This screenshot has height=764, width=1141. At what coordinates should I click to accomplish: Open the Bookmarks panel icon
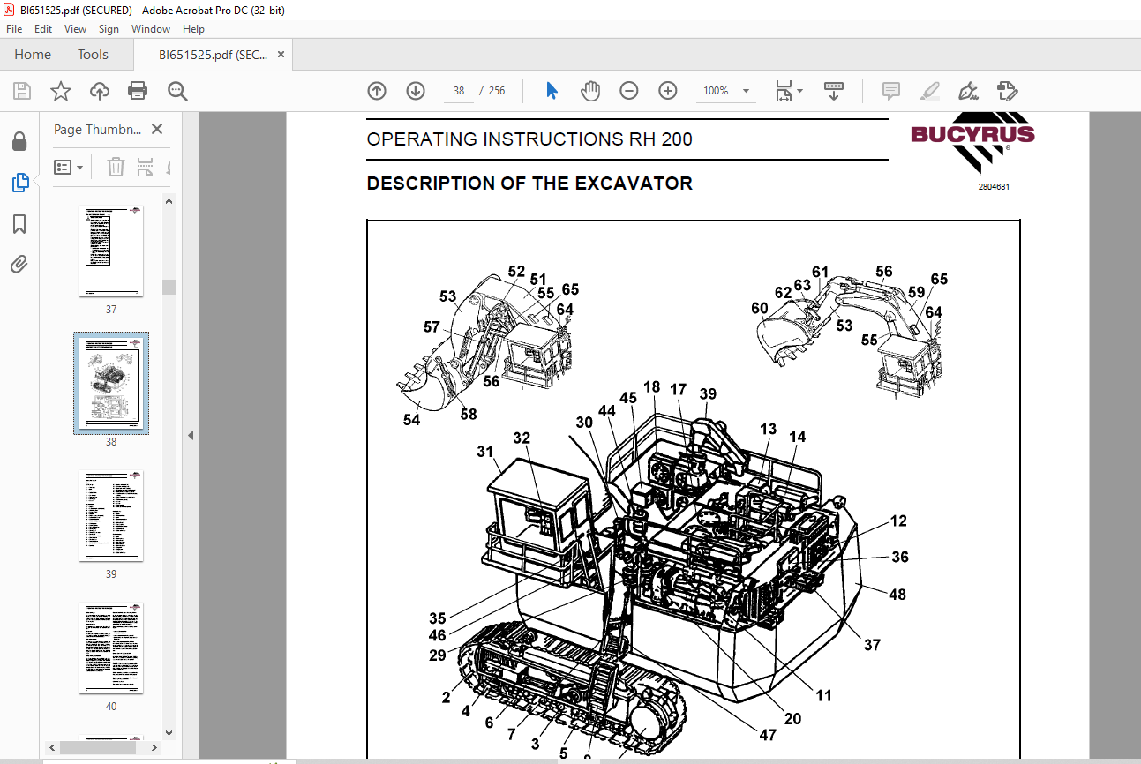tap(19, 224)
